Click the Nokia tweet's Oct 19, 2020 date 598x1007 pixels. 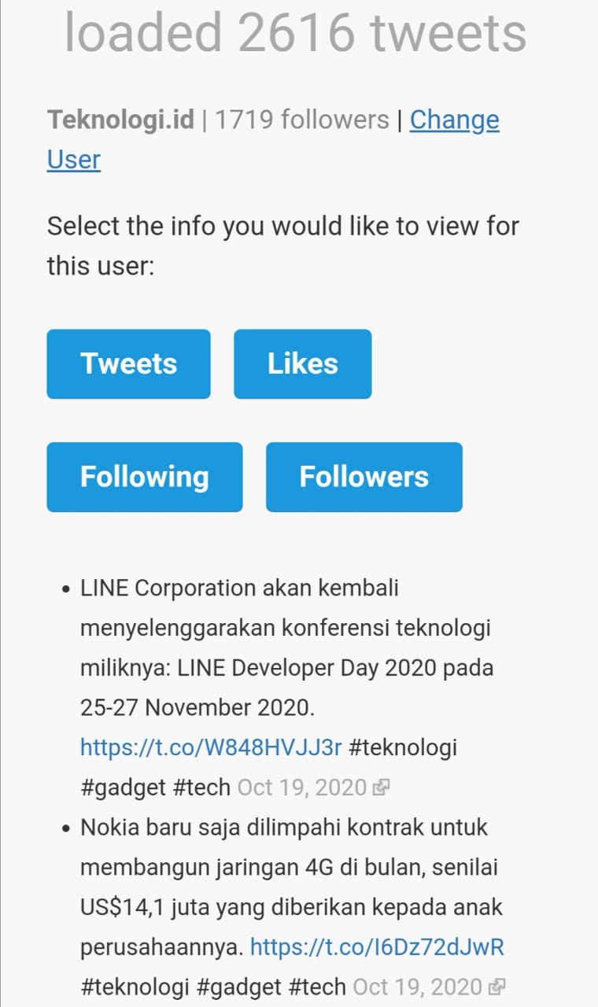coord(417,987)
